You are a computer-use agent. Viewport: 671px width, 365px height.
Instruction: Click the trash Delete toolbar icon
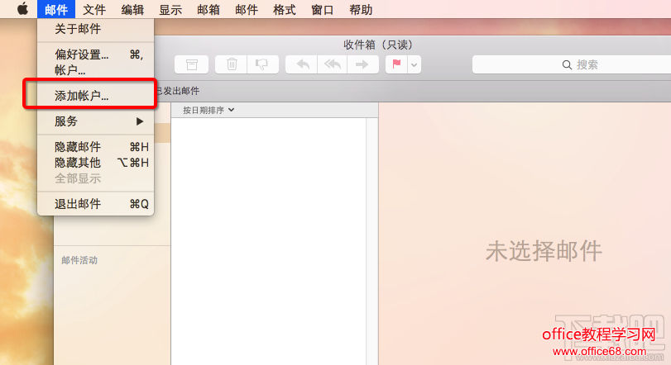(232, 64)
